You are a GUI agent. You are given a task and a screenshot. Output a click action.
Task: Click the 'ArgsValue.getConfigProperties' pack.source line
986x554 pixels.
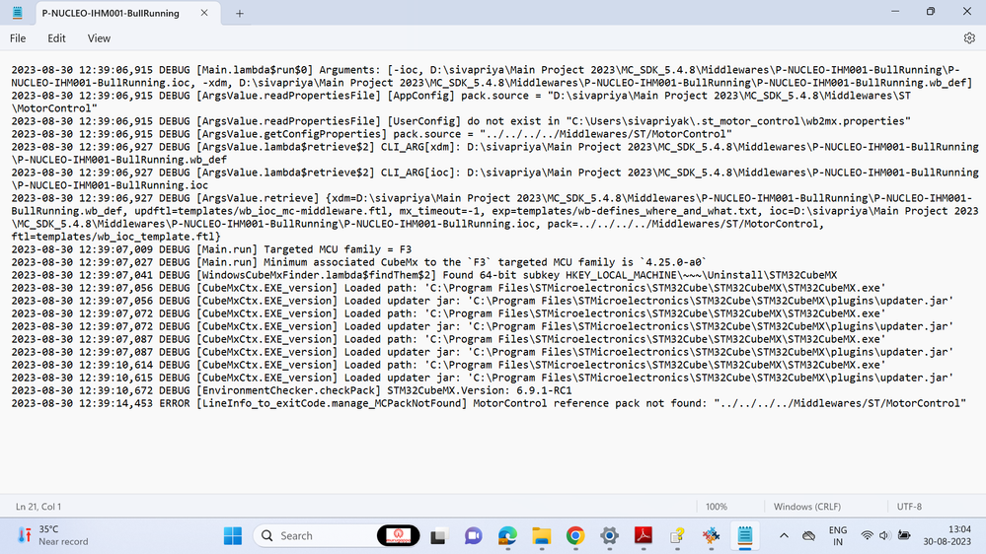(372, 134)
